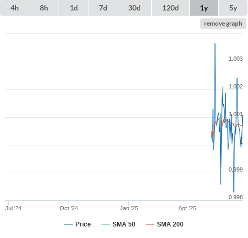Click the lowest price dip near 0.998
Screen dimensions: 248x238
point(234,192)
